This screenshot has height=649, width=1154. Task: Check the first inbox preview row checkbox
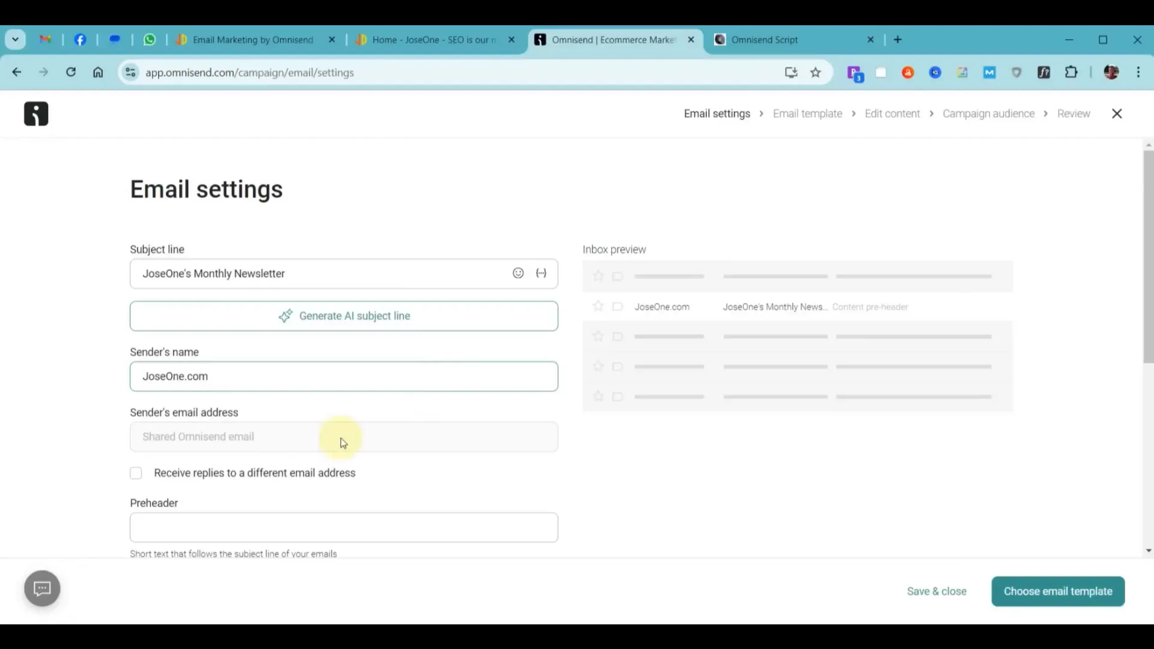click(x=617, y=276)
